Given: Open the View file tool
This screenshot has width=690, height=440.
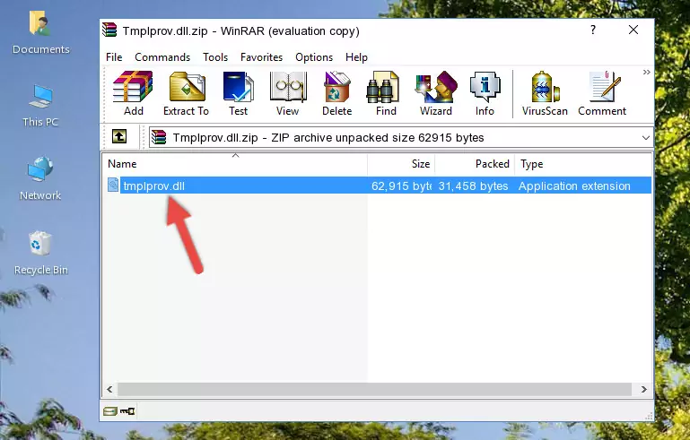Looking at the screenshot, I should [x=288, y=93].
